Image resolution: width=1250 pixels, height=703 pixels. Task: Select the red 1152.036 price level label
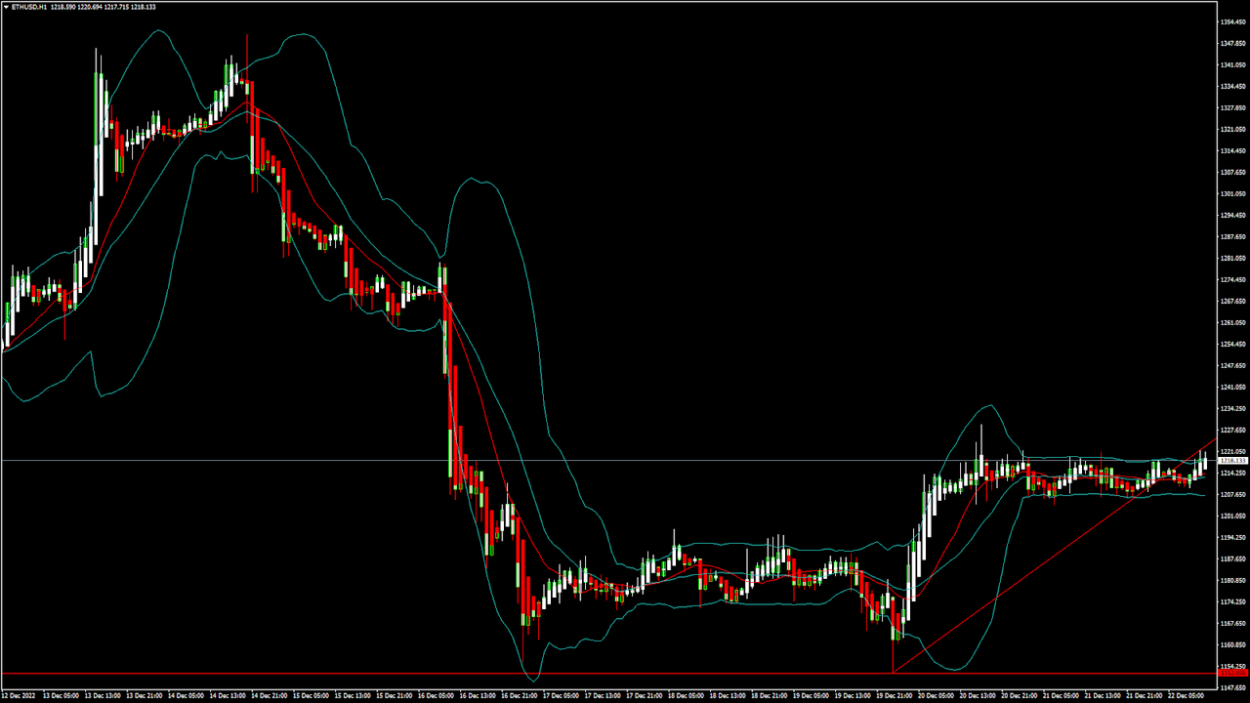click(1234, 674)
